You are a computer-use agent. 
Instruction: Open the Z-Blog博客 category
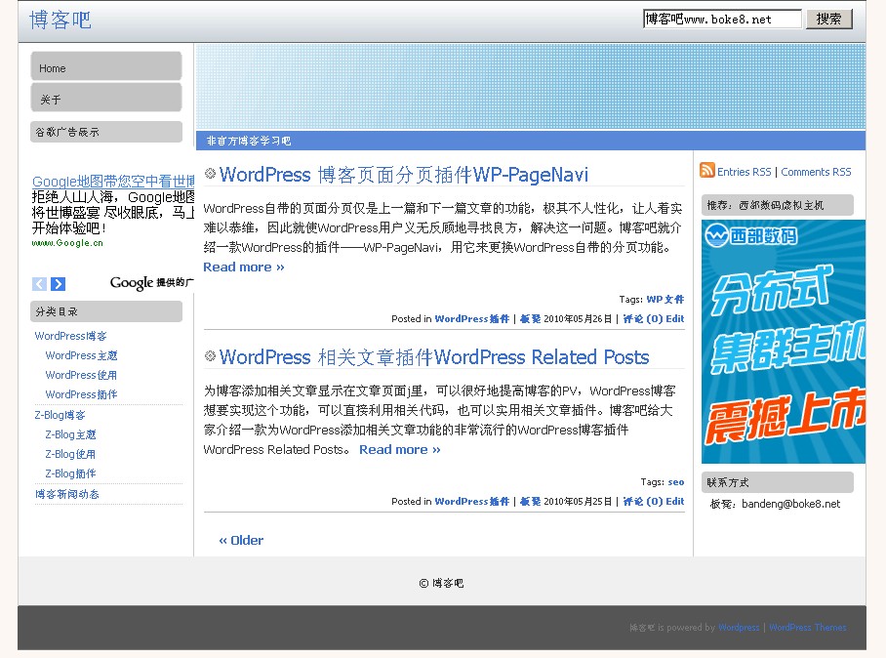[60, 415]
